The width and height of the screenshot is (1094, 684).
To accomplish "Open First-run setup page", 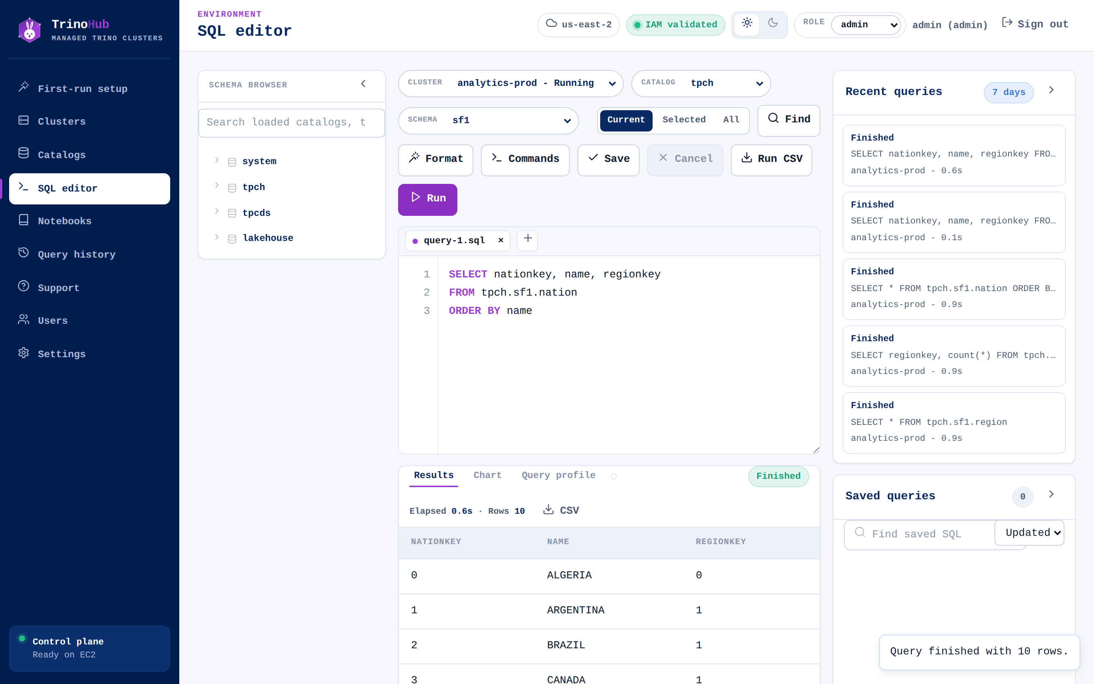I will pos(90,88).
